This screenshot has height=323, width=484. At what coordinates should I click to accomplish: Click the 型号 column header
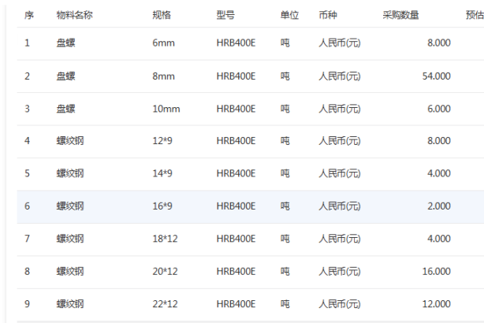(x=225, y=15)
